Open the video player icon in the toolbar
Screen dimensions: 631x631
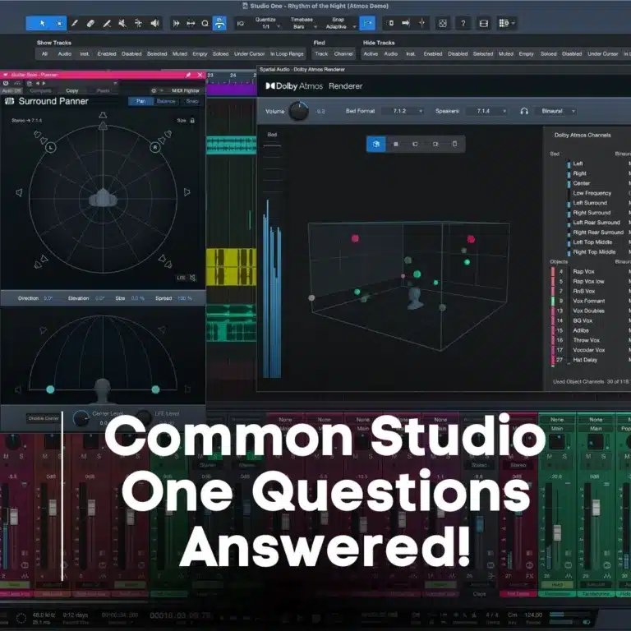click(484, 23)
